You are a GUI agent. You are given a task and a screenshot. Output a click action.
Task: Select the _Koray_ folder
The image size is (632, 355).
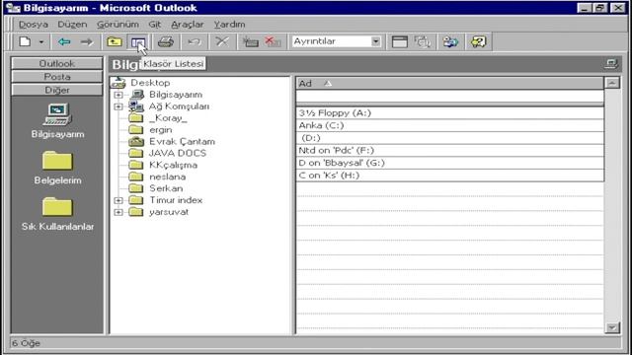point(168,118)
